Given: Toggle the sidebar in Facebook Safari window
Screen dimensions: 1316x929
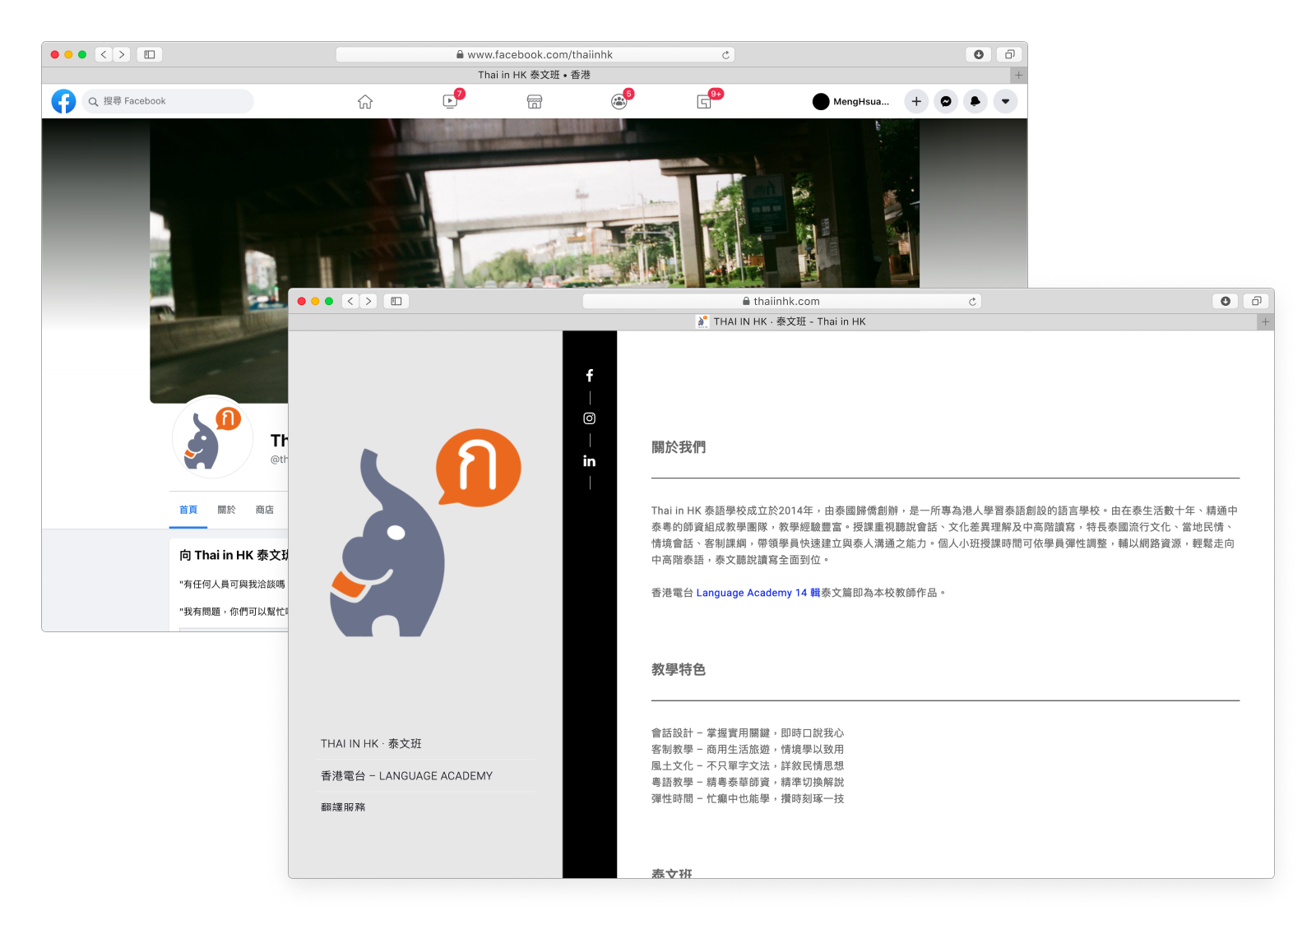Looking at the screenshot, I should coord(150,54).
